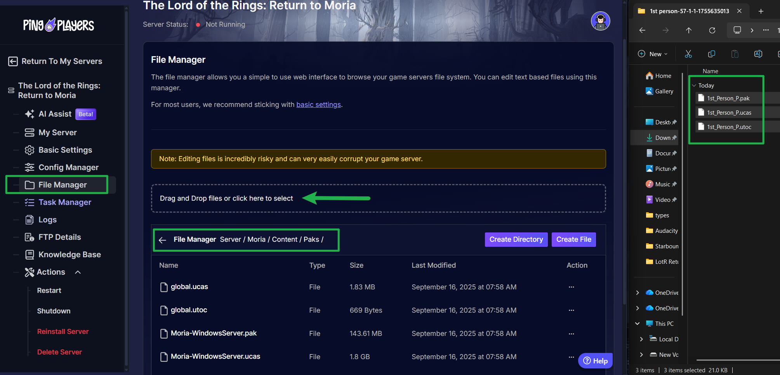Collapse the Today file group

pyautogui.click(x=694, y=86)
